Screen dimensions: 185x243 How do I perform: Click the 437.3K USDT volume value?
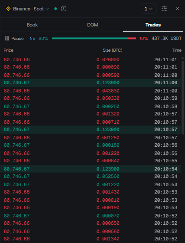click(166, 39)
